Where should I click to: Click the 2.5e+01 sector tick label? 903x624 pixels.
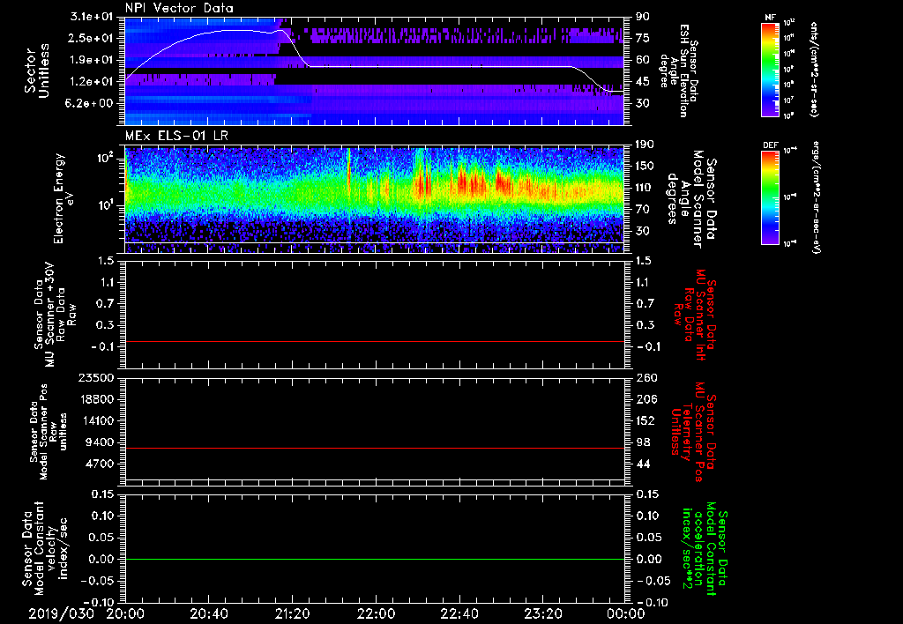pyautogui.click(x=93, y=38)
